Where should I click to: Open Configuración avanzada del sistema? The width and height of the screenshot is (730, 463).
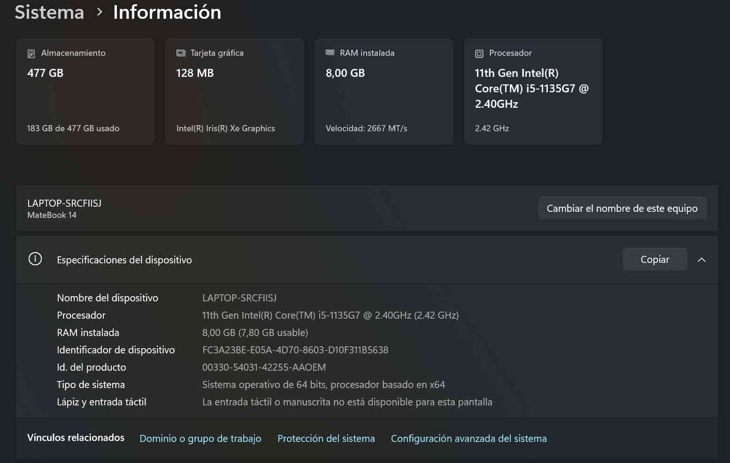(469, 438)
